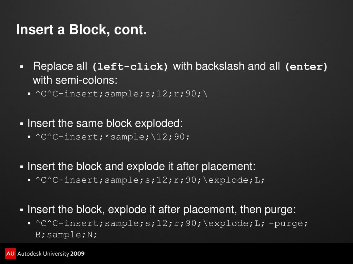The image size is (353, 264).
Task: Click the heading ending with then purge:
Action: point(161,210)
